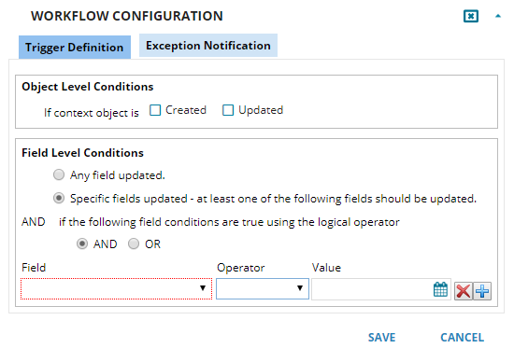Tick the Updated checkbox
Screen dimensions: 514x362
(x=228, y=110)
